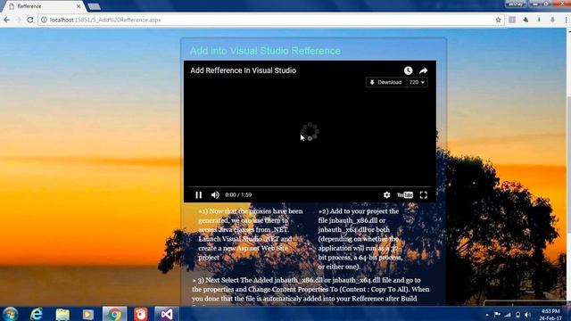Open the taskbar clock and date
This screenshot has height=321, width=571.
(550, 315)
